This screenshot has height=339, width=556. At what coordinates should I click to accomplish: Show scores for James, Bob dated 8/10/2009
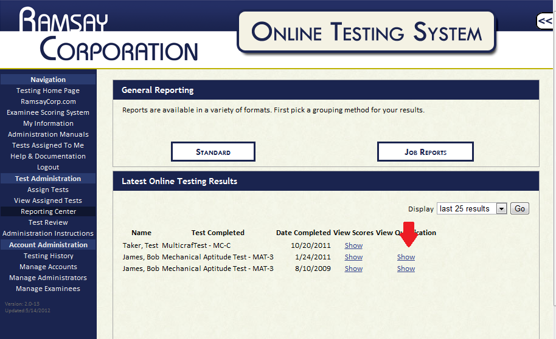click(353, 269)
